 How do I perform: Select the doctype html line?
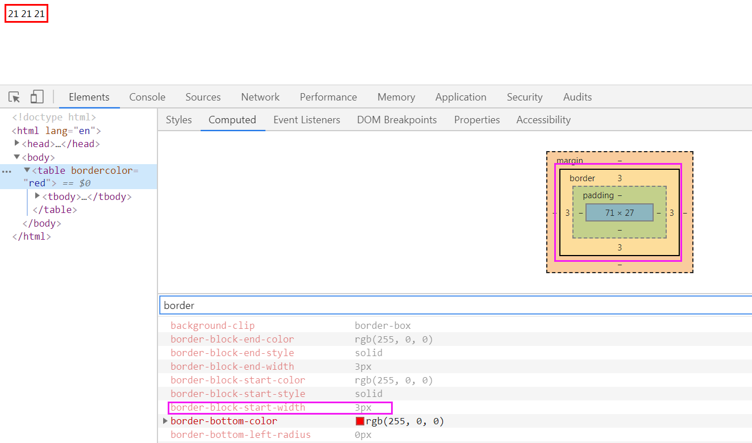54,118
